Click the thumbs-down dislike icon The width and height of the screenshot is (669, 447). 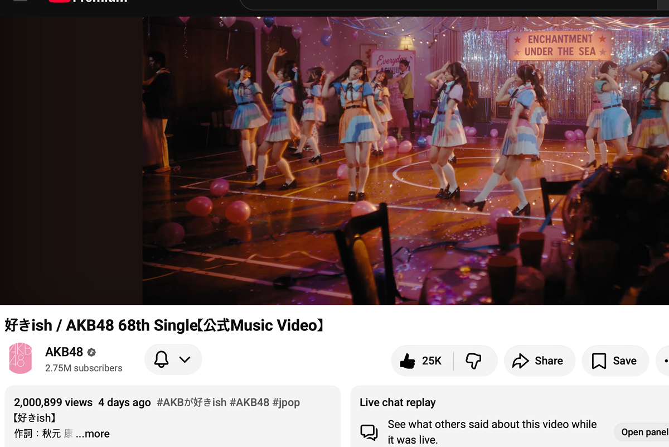pos(473,361)
